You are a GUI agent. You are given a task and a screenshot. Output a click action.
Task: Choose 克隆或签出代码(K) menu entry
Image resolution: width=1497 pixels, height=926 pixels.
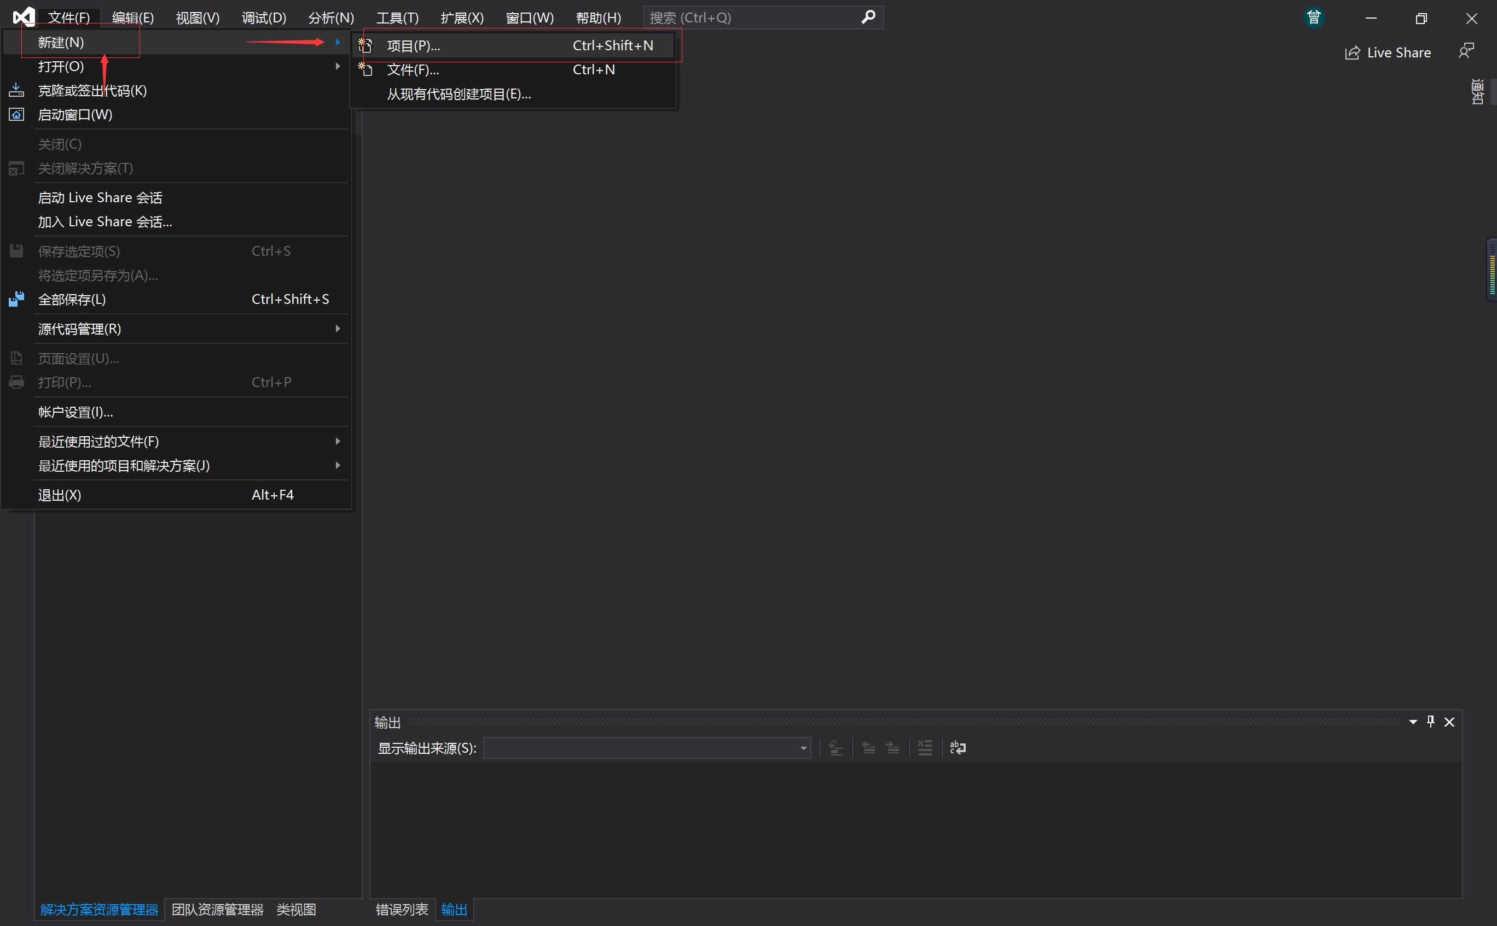(x=177, y=91)
